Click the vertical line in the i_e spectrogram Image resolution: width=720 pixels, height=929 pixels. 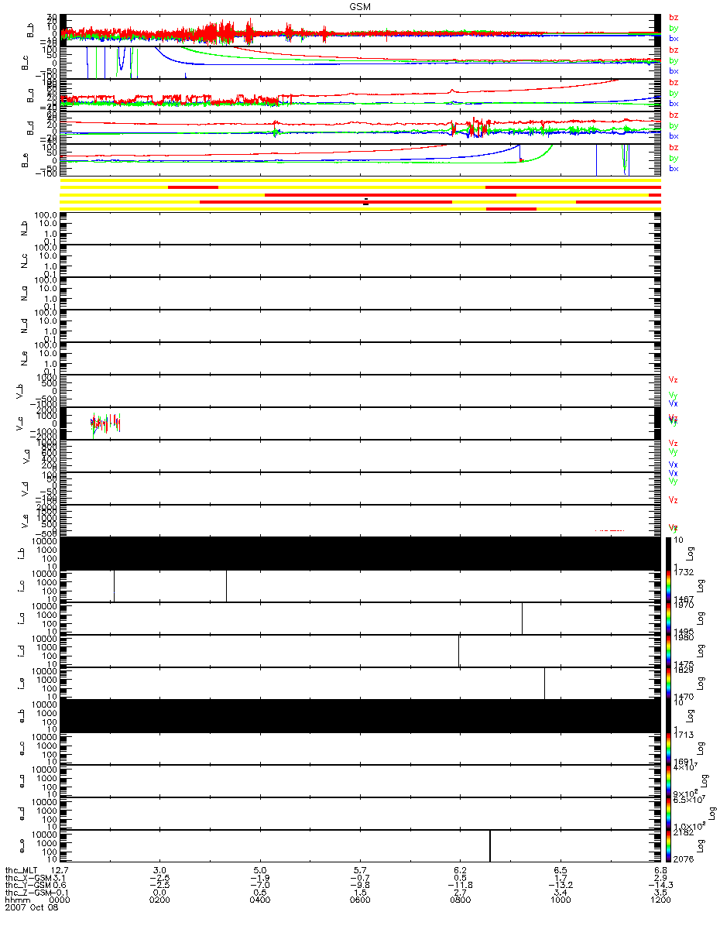click(544, 684)
